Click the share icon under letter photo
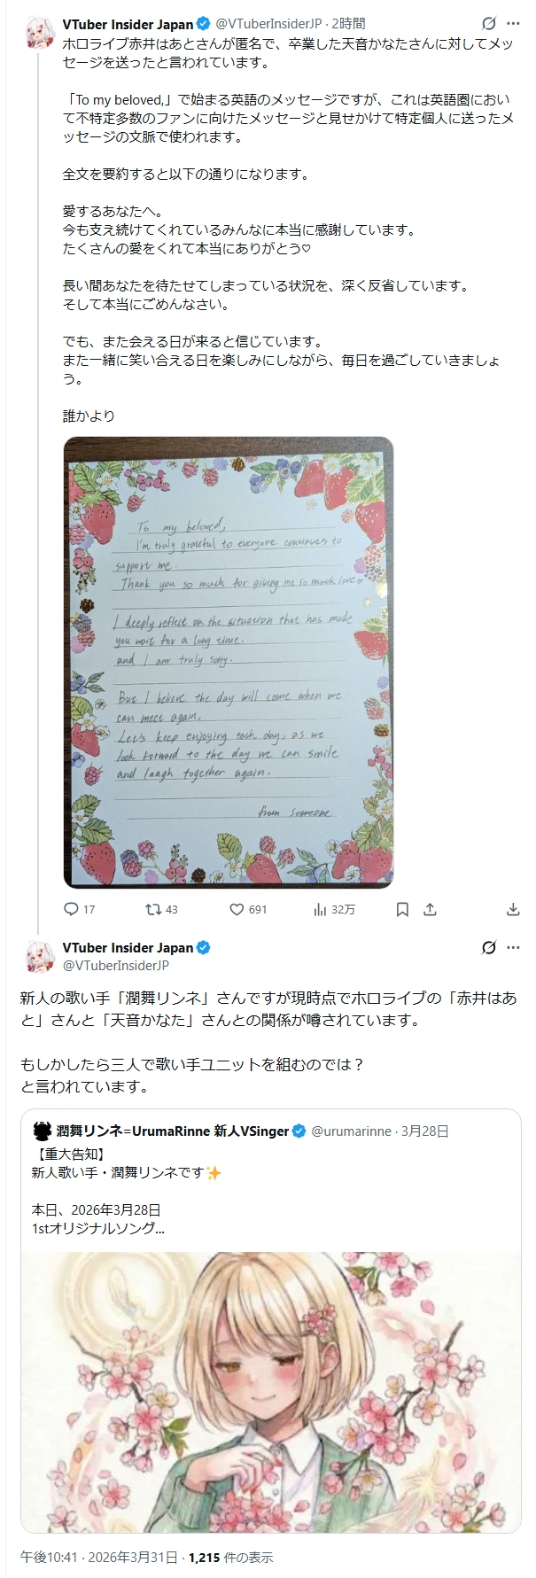This screenshot has width=536, height=1578. [431, 909]
